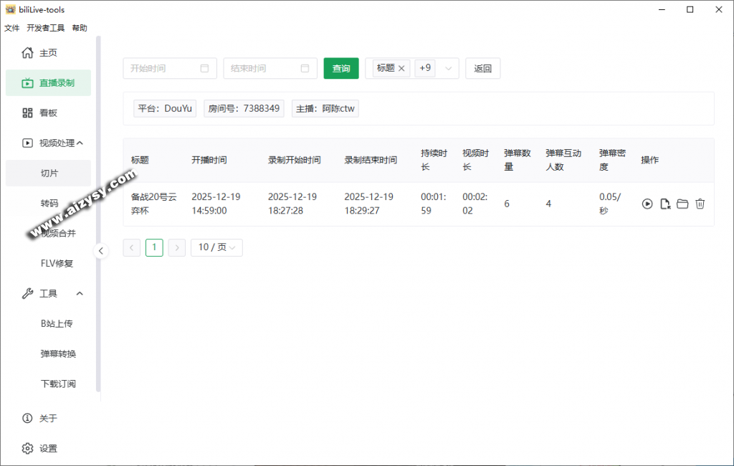Open the 10 / 页 page size dropdown
Image resolution: width=734 pixels, height=466 pixels.
click(216, 247)
